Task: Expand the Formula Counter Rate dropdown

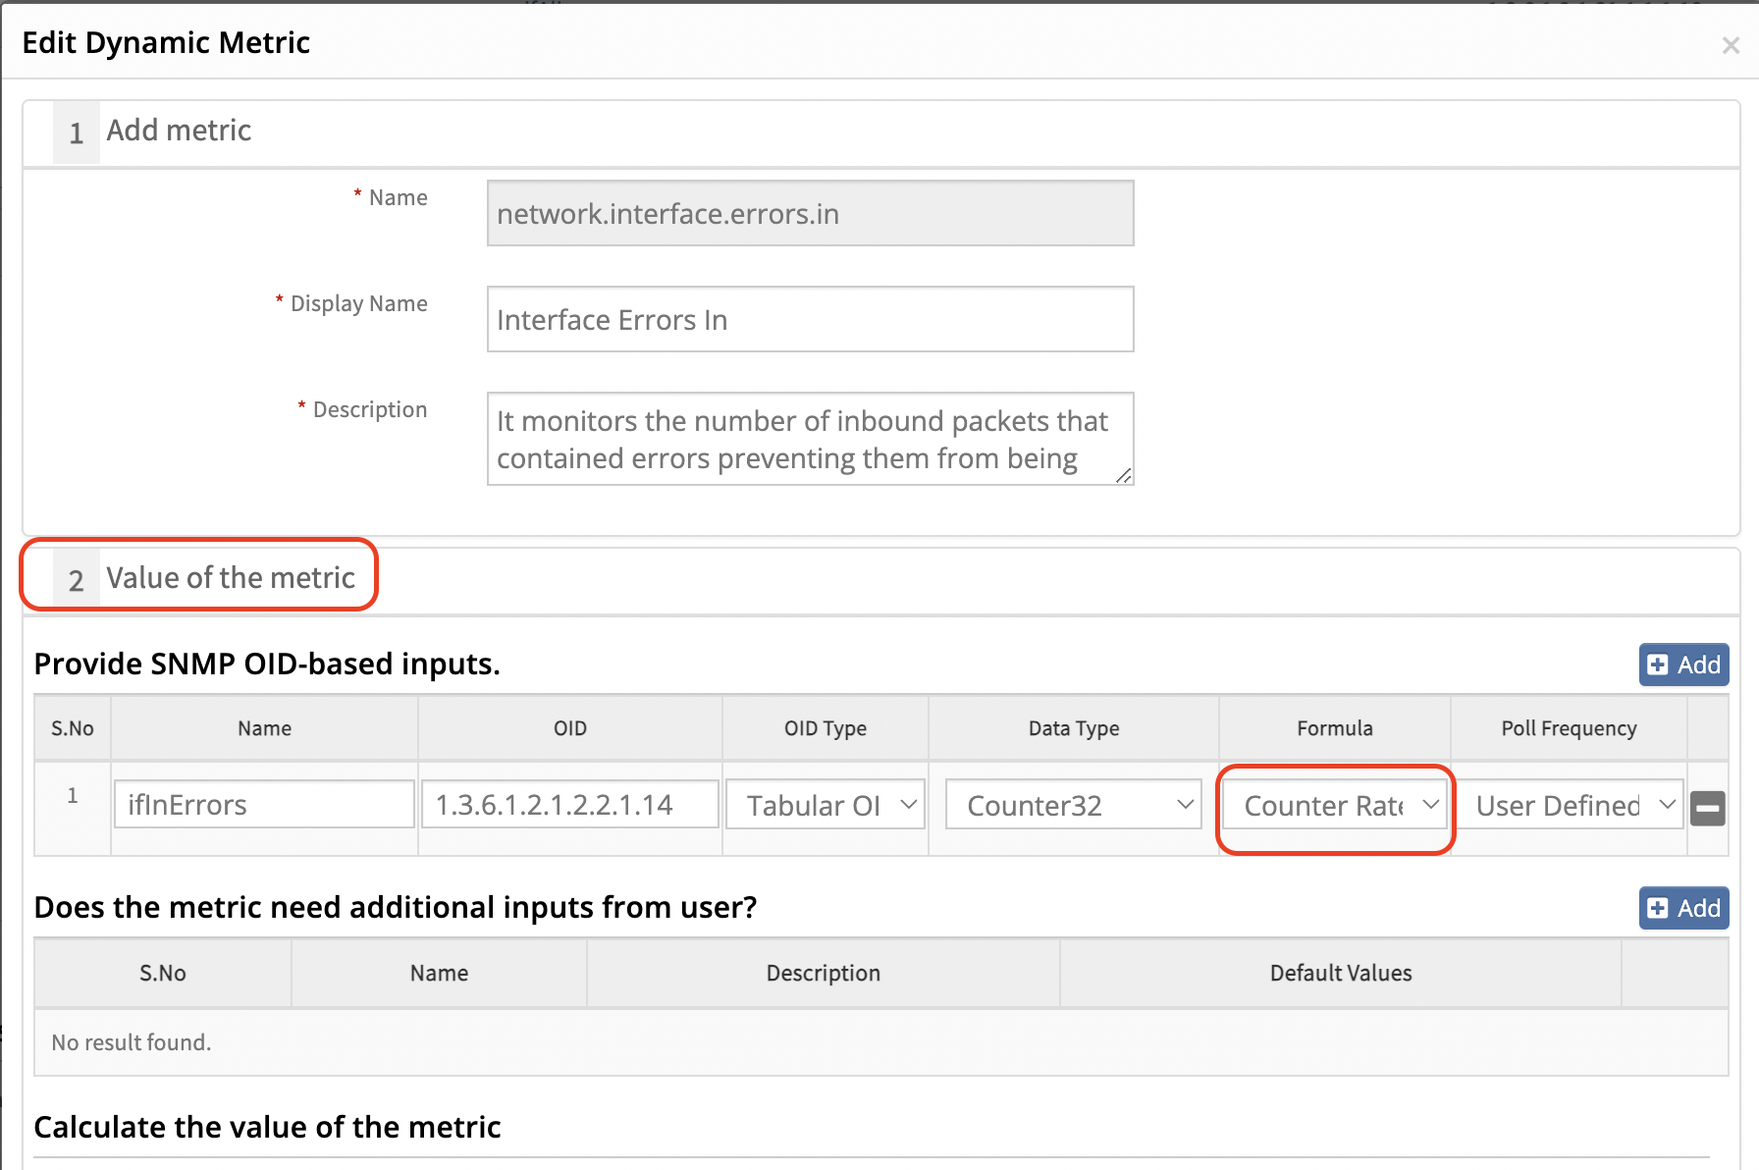Action: [1334, 806]
